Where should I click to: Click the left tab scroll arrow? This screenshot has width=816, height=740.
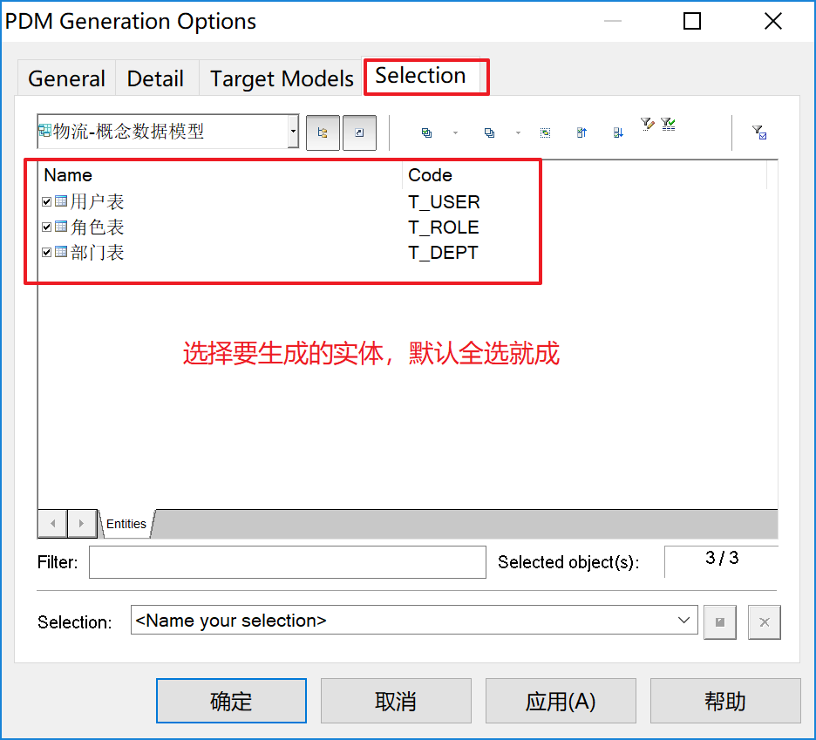click(x=52, y=524)
